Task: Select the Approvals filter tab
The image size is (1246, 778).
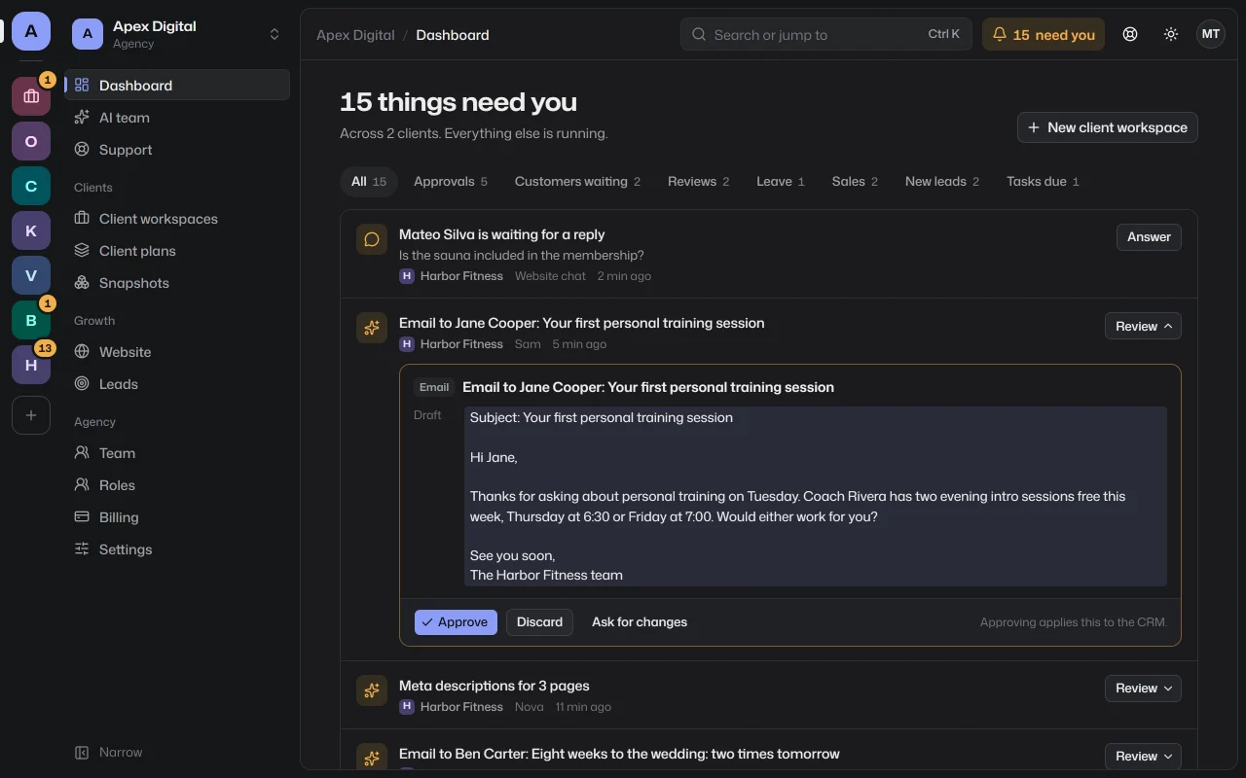Action: [451, 182]
